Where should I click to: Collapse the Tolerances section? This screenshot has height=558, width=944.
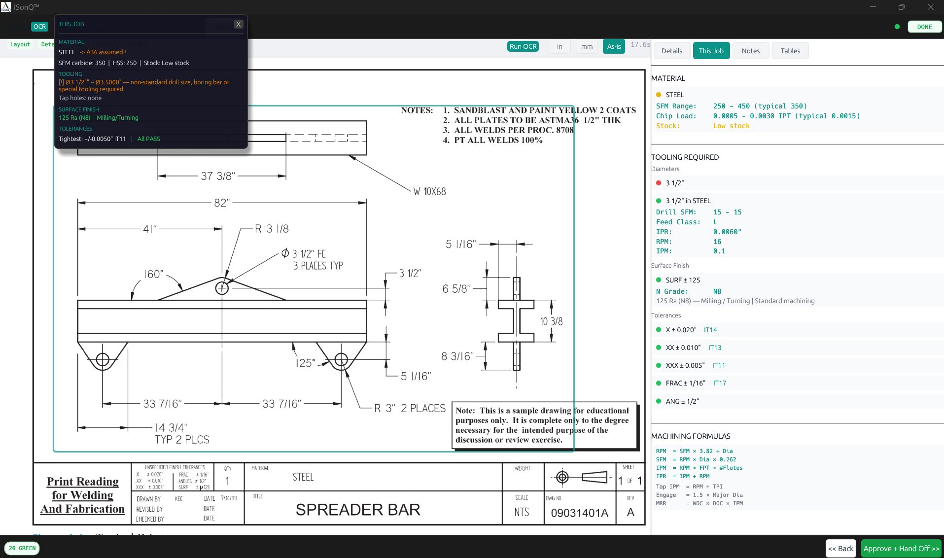coord(665,315)
